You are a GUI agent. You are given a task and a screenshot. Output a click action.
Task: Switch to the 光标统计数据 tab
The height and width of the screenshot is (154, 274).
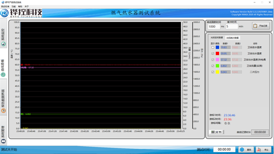(x=232, y=38)
